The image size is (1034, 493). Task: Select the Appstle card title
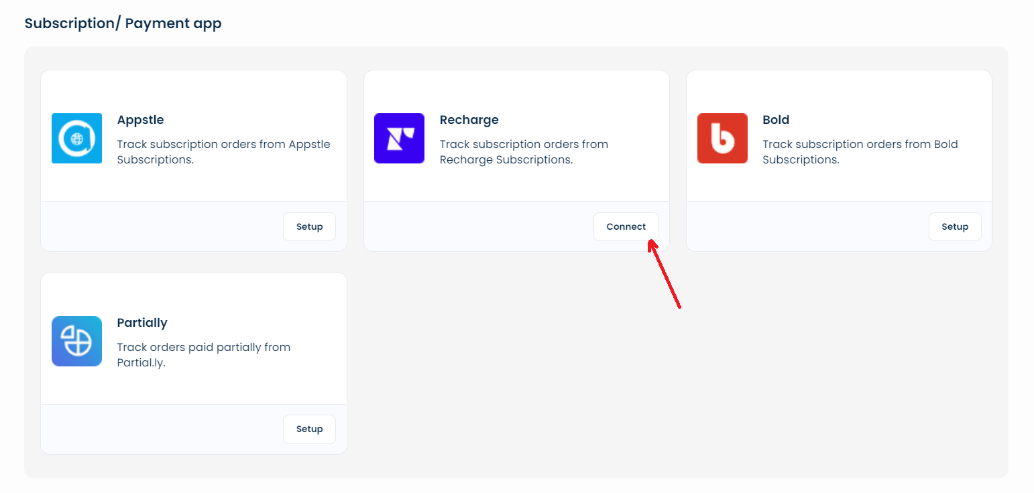pyautogui.click(x=140, y=120)
